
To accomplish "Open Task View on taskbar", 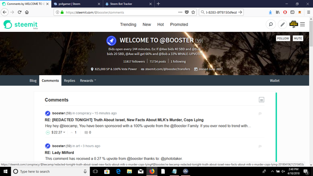I will (x=95, y=172).
